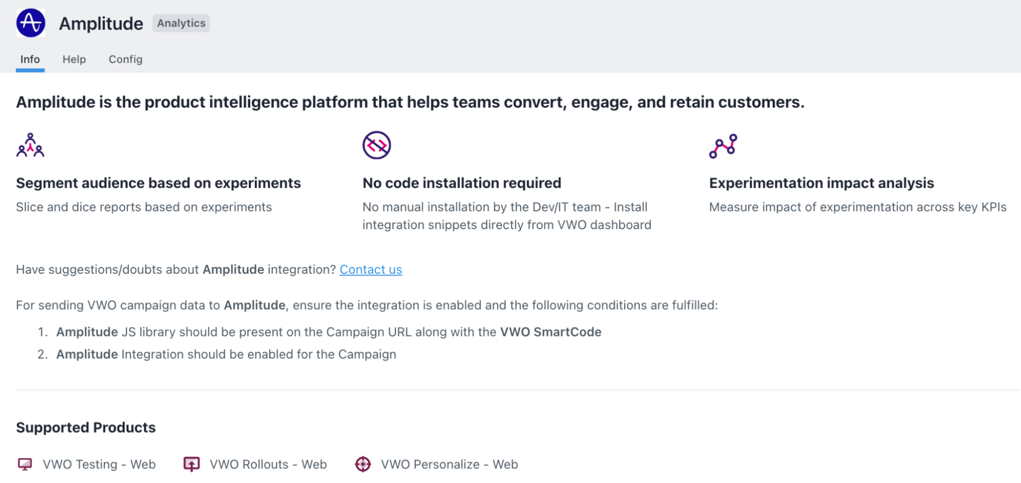
Task: Click the VWO Rollouts - Web icon
Action: coord(192,464)
